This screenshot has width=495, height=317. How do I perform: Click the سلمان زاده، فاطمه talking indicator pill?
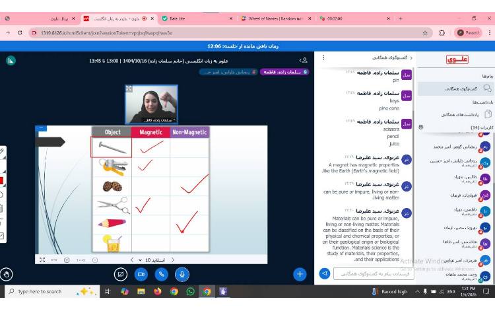(284, 72)
